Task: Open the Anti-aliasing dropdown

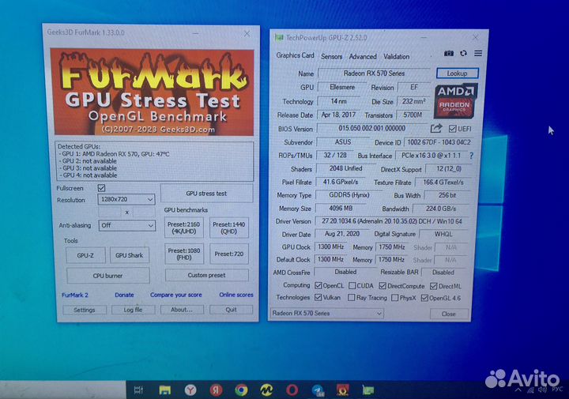Action: tap(127, 225)
